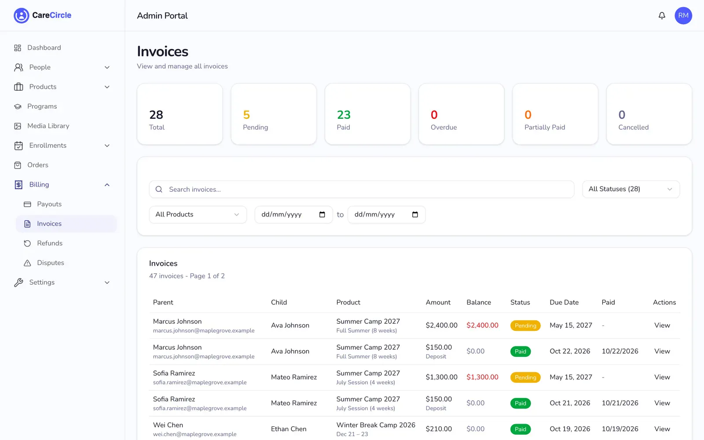Click the Disputes warning triangle icon
Viewport: 704px width, 440px height.
pos(27,263)
